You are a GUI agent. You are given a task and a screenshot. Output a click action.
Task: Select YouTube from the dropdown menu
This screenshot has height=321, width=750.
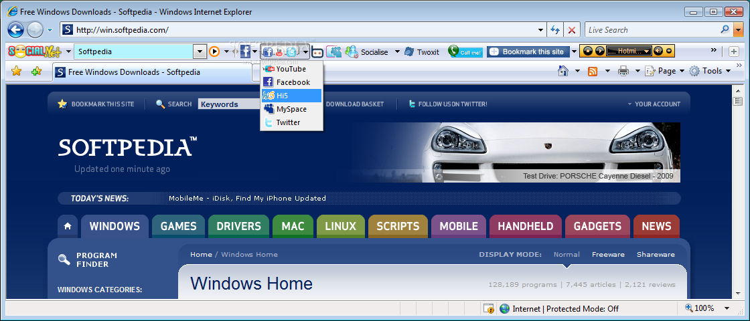[x=291, y=69]
